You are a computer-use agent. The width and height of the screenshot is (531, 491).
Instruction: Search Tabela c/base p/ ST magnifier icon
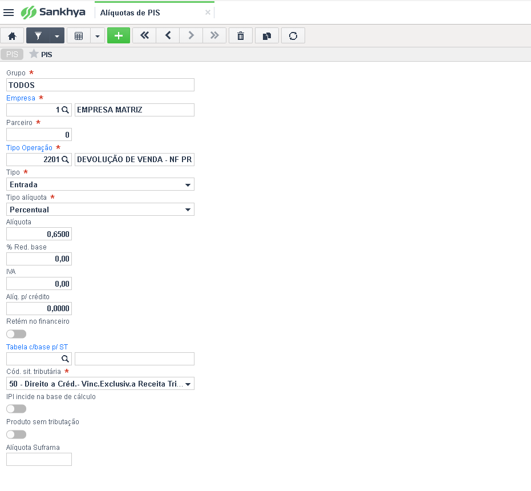pyautogui.click(x=66, y=359)
